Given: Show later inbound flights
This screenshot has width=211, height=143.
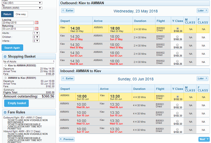Looking at the screenshot, I should (202, 79).
